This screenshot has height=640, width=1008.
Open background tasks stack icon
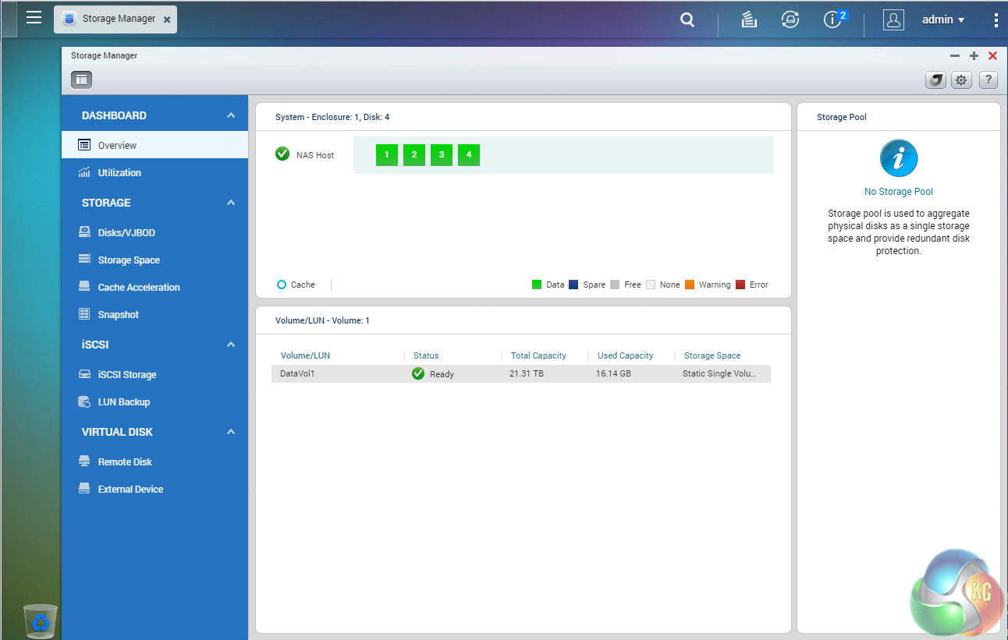(x=749, y=20)
